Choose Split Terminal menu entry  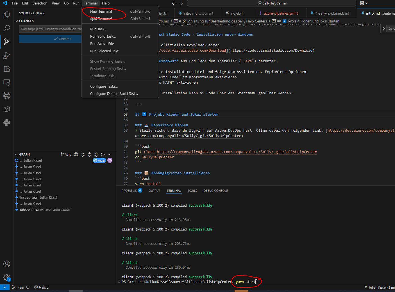120,19
